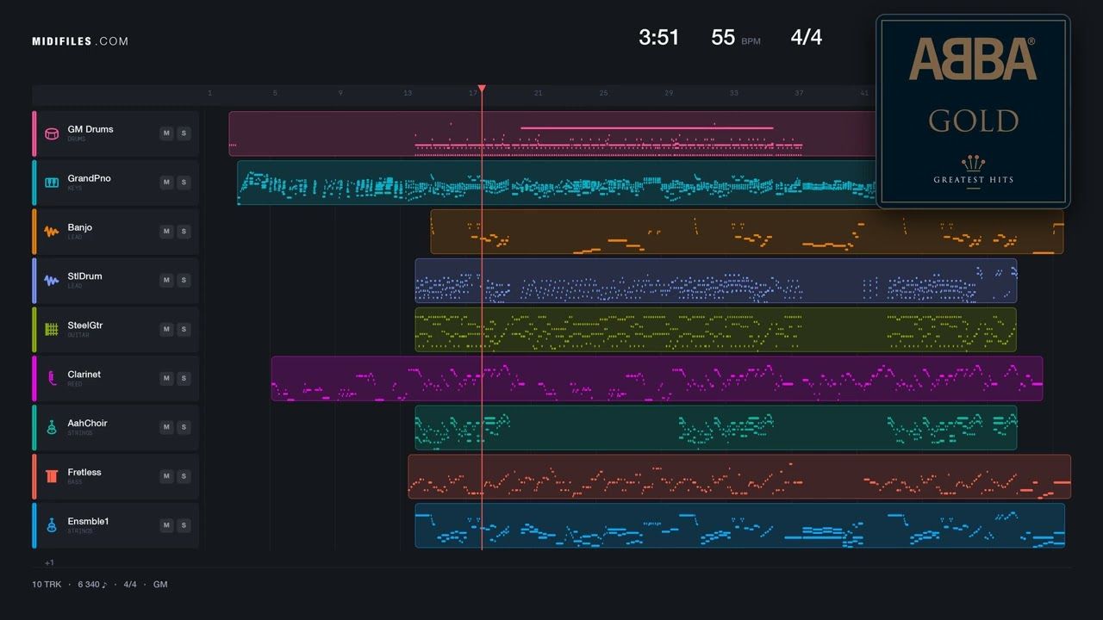Select the olive SteelGtr clip
Image resolution: width=1103 pixels, height=620 pixels.
point(716,330)
